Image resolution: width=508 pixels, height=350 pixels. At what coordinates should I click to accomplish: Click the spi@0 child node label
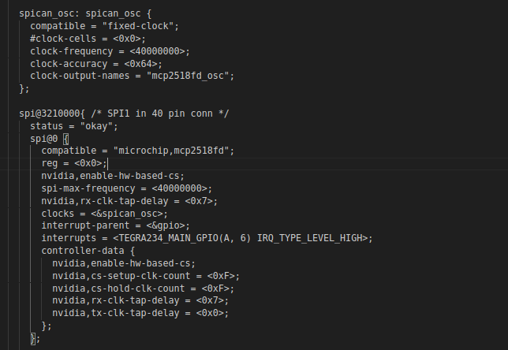(x=44, y=139)
